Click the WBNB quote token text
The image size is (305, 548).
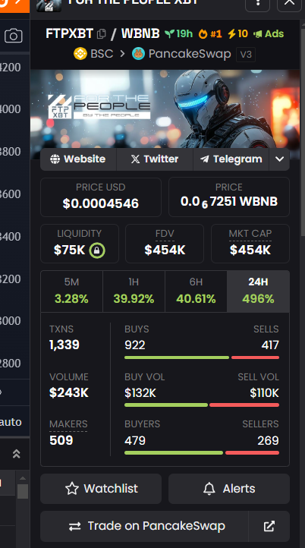click(x=140, y=34)
